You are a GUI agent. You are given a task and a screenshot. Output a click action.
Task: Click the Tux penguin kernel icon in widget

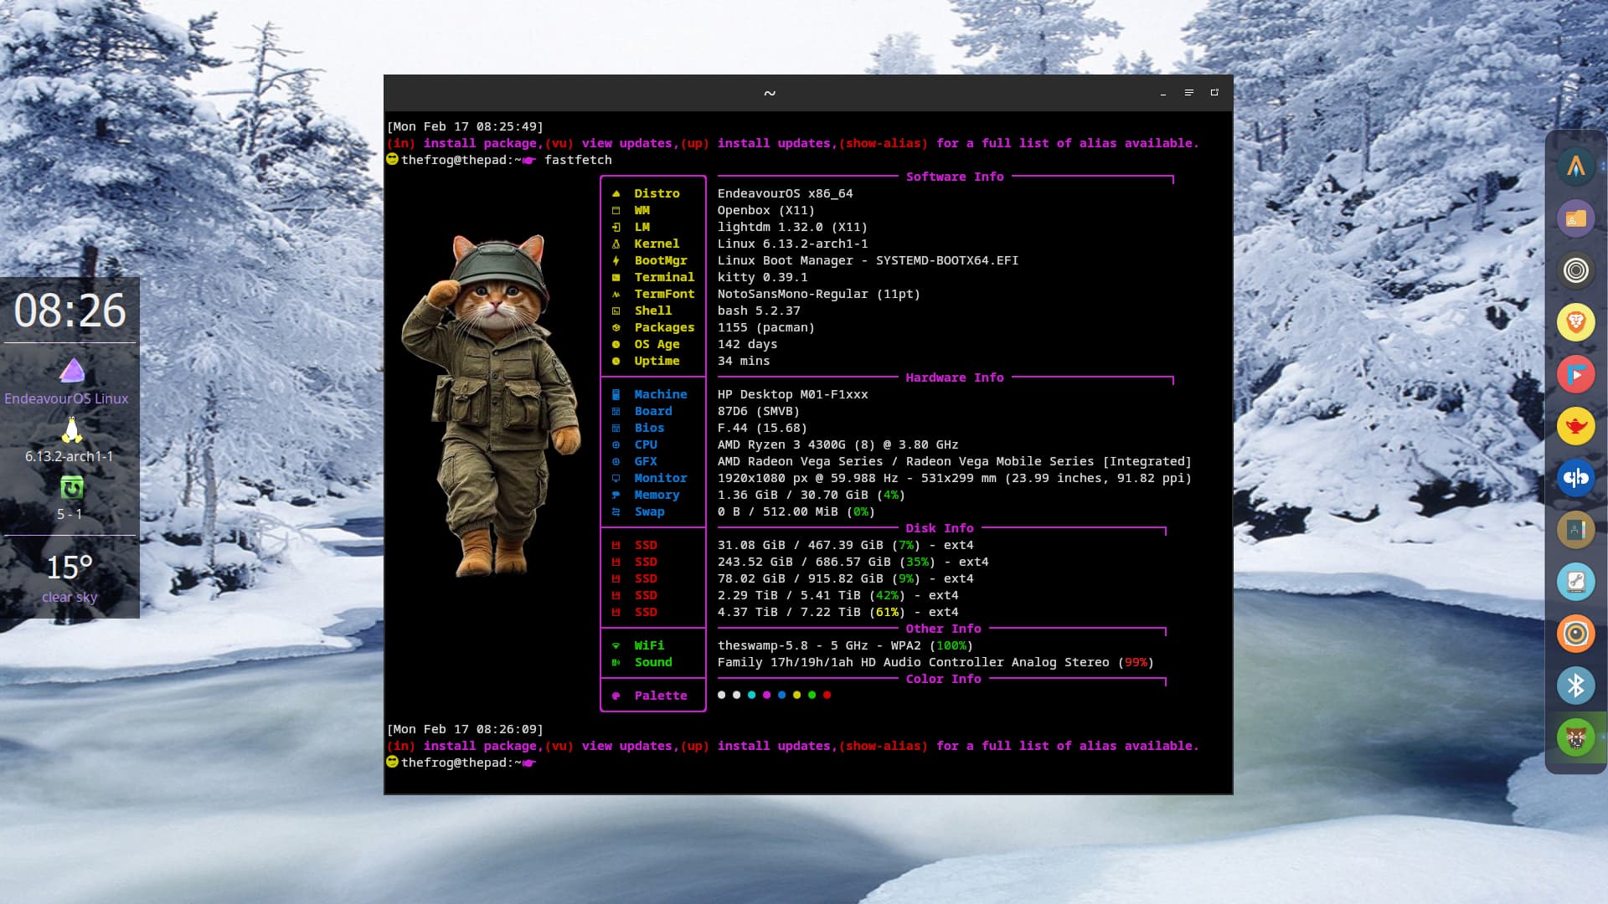tap(72, 429)
